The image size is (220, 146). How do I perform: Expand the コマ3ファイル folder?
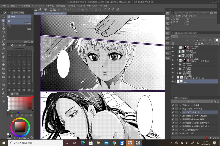coord(178,64)
